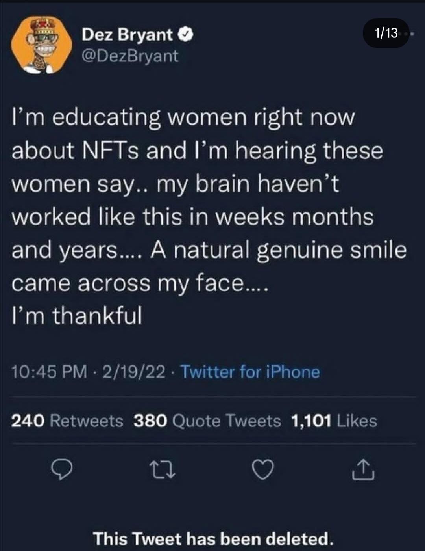Click the "I'm thankful" line of tweet

[x=77, y=315]
